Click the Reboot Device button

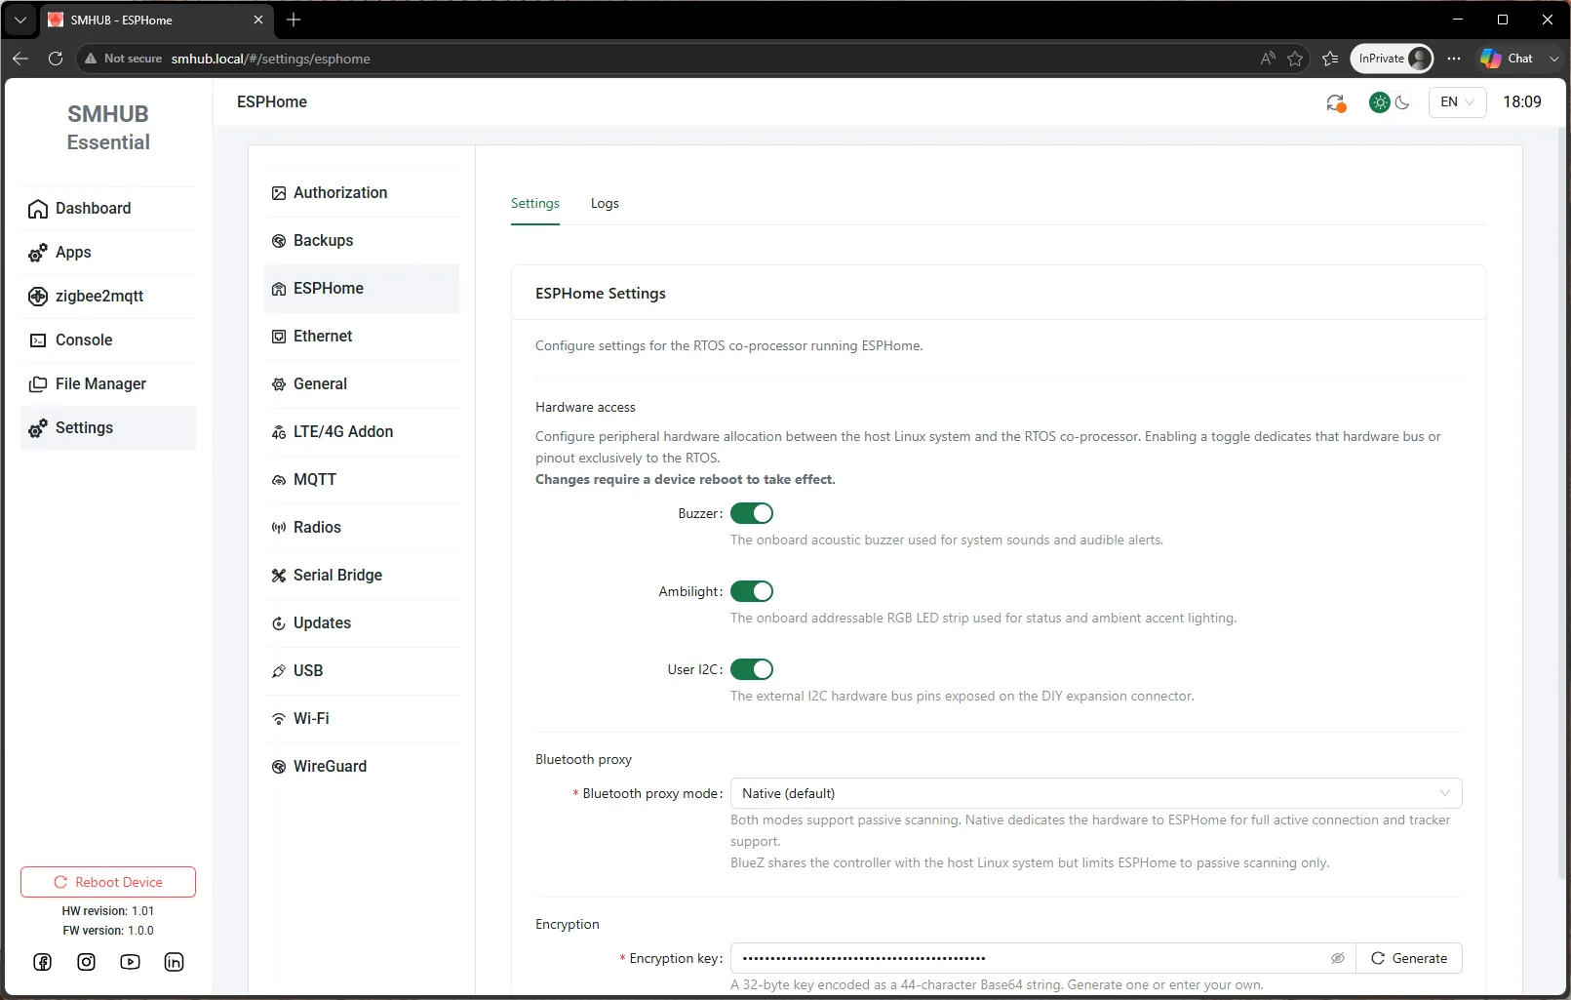pos(108,882)
